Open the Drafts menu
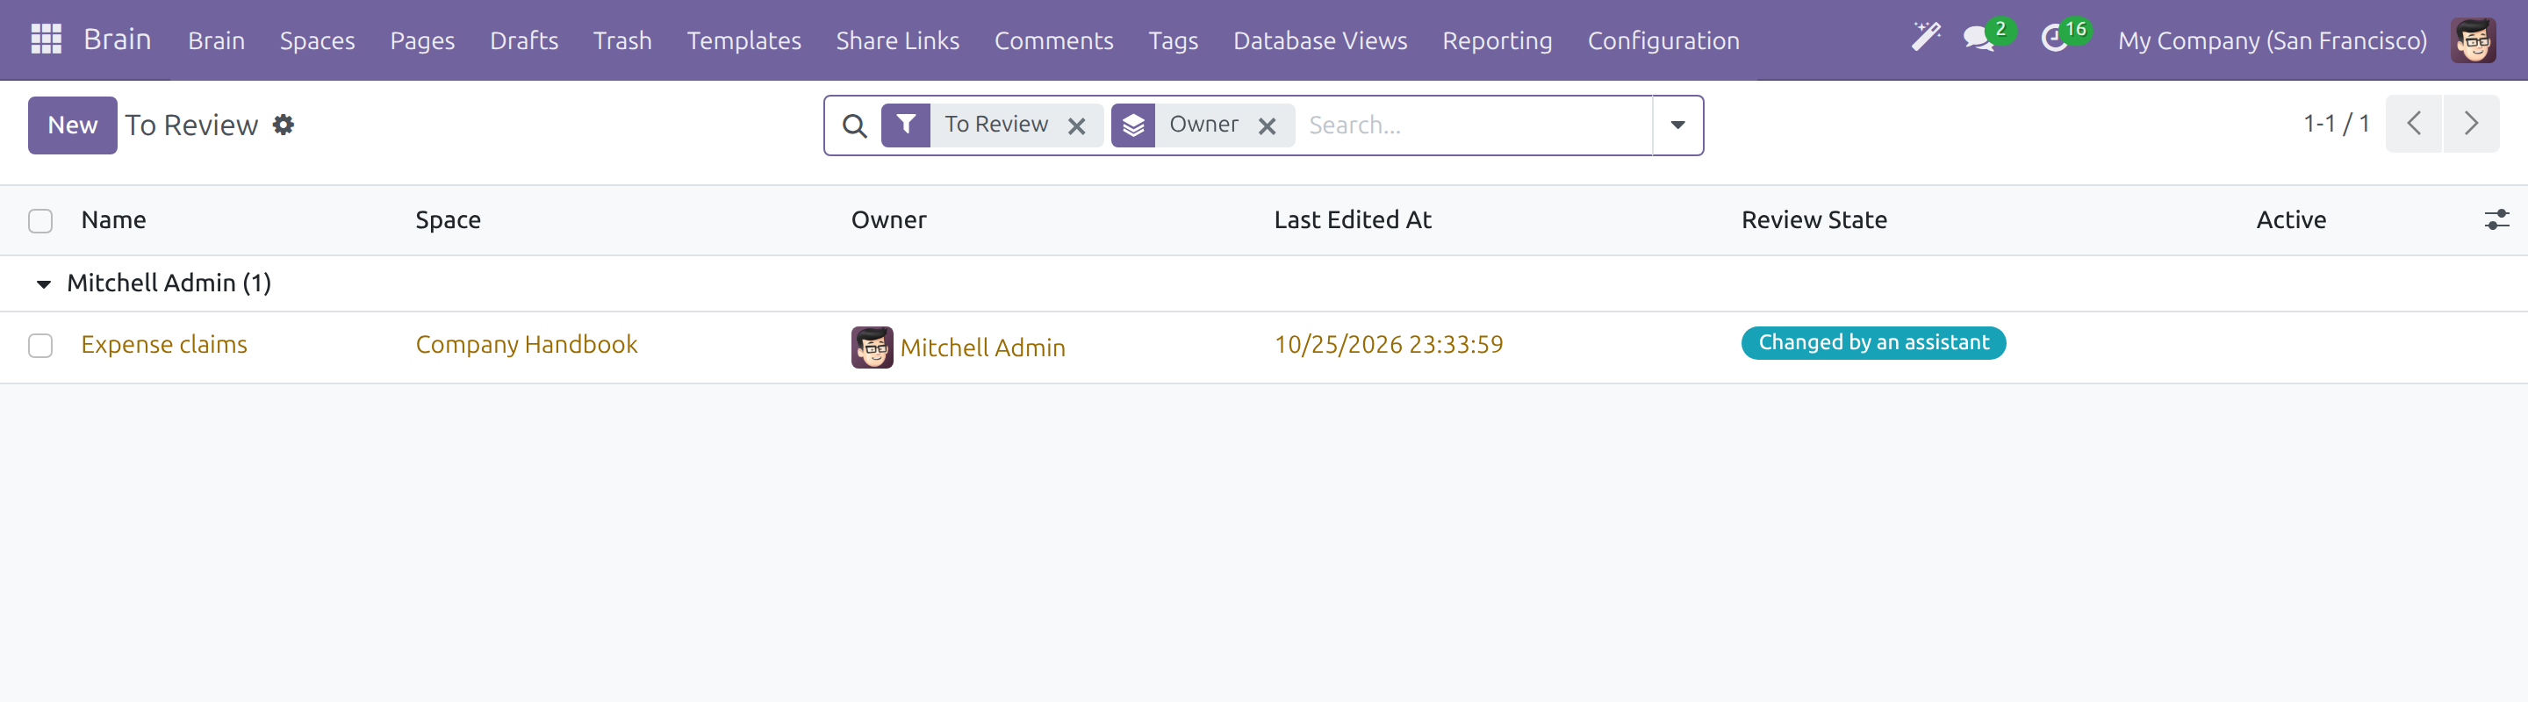This screenshot has width=2528, height=702. (x=524, y=40)
